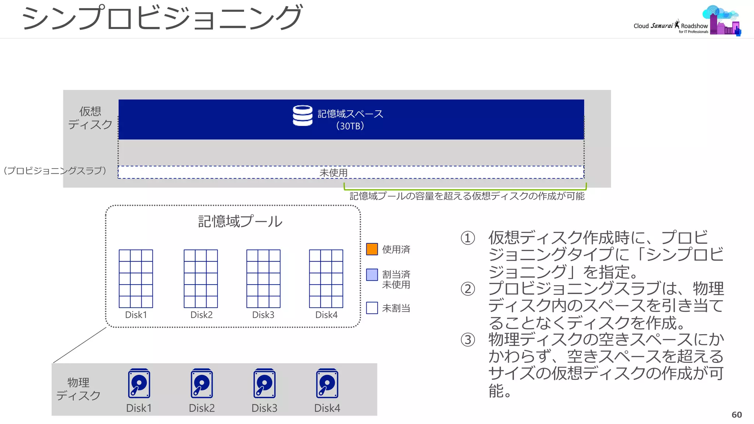
Task: Click the Disk1 physical hard drive icon
Action: [139, 383]
